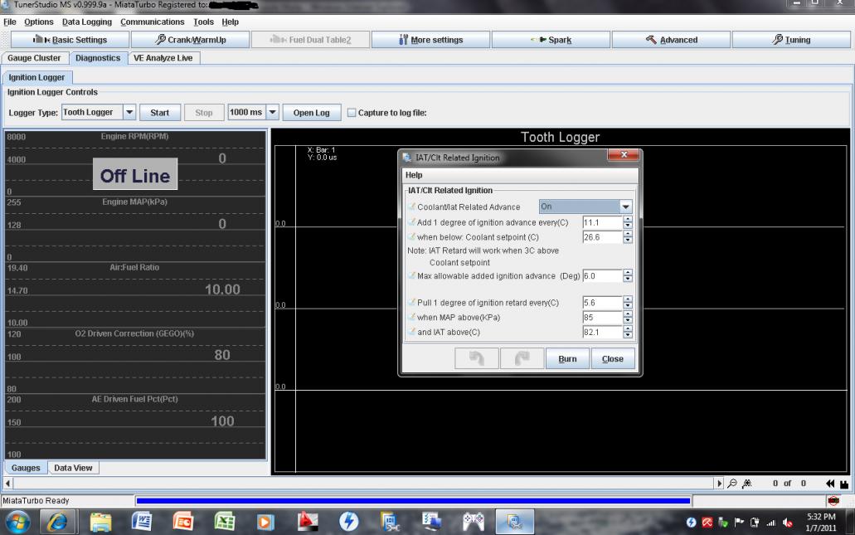The width and height of the screenshot is (855, 535).
Task: Enable the Capture to log file checkbox
Action: [x=352, y=113]
